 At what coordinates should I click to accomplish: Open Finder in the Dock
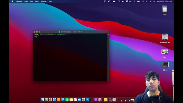coord(42,100)
